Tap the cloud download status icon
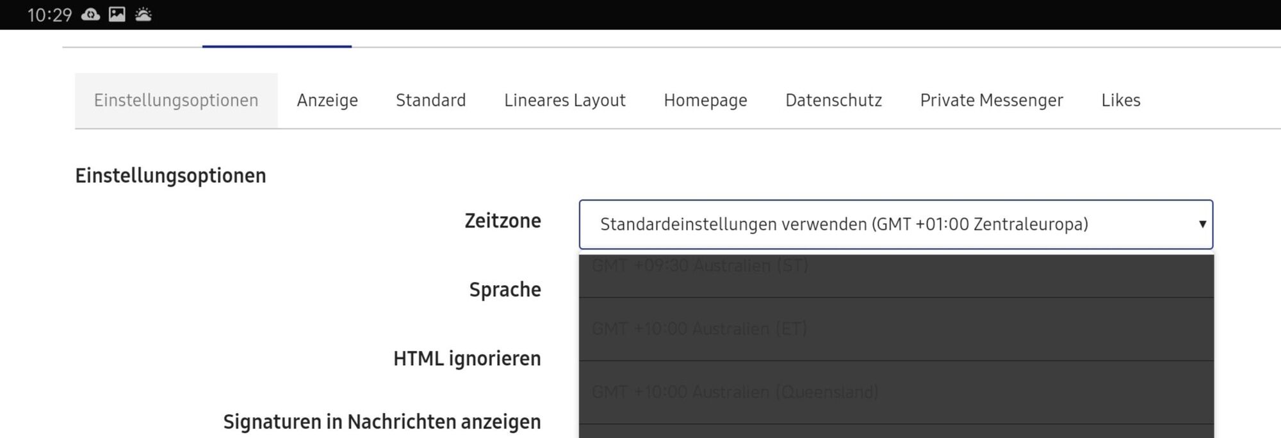The image size is (1281, 438). [x=91, y=15]
